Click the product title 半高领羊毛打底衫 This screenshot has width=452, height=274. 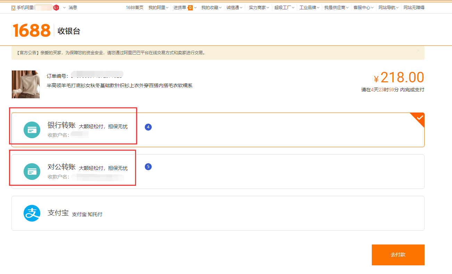pyautogui.click(x=119, y=85)
